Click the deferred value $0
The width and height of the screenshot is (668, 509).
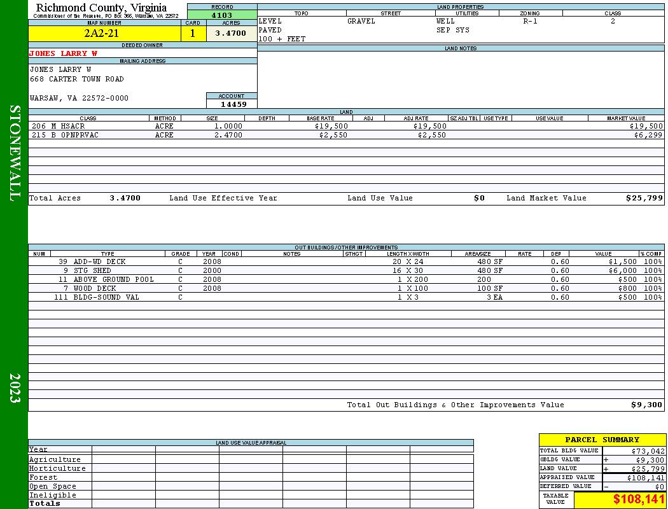pos(660,487)
